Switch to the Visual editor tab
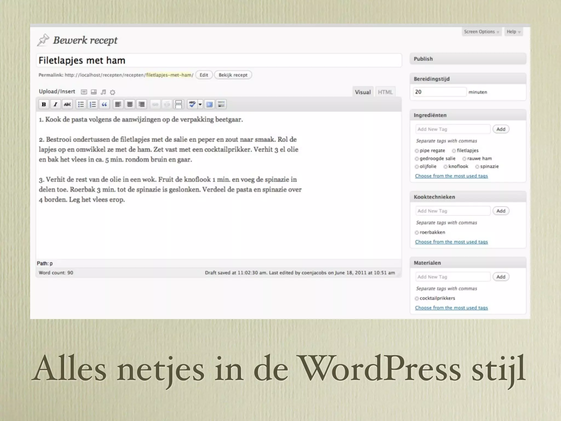Image resolution: width=561 pixels, height=421 pixels. pos(363,92)
